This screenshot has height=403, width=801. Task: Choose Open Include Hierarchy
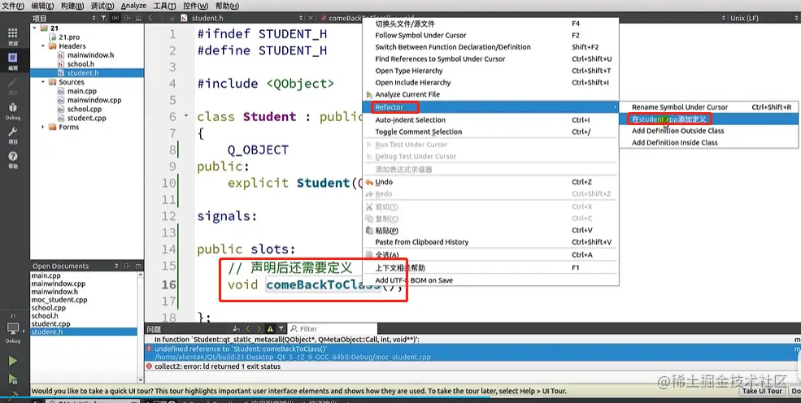pyautogui.click(x=491, y=82)
